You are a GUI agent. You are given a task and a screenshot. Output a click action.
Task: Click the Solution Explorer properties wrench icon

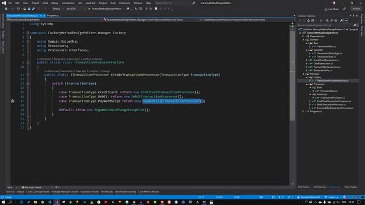(341, 20)
